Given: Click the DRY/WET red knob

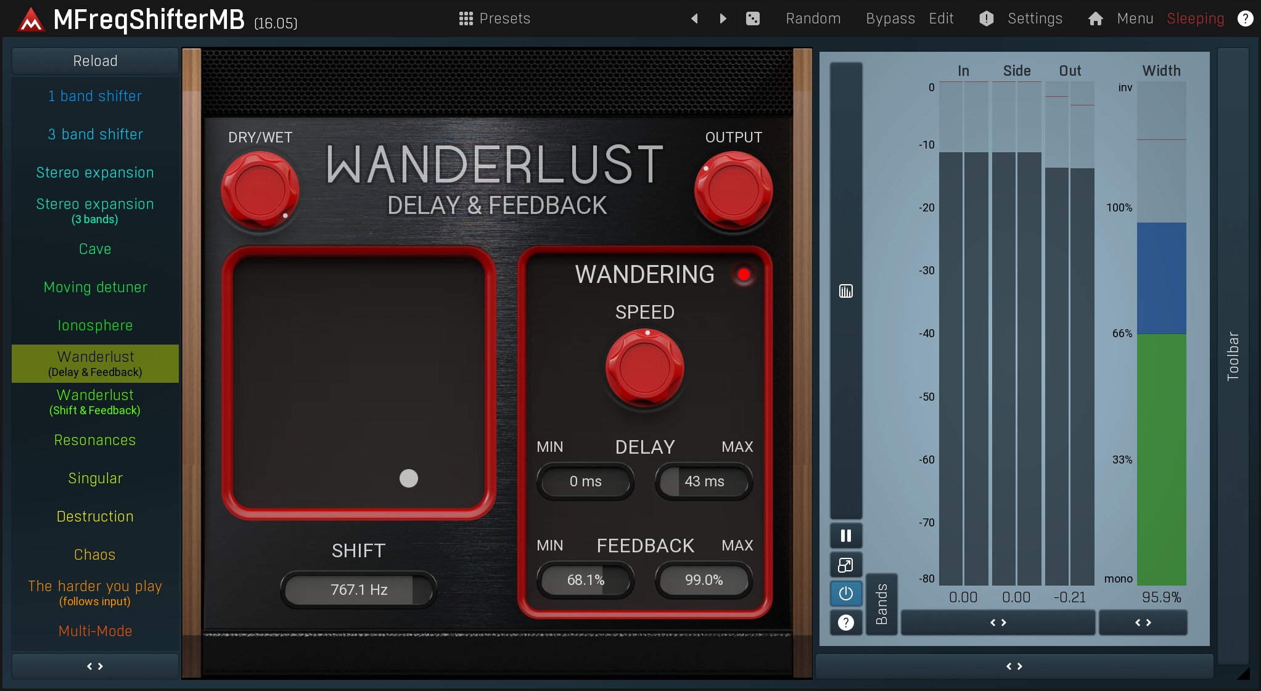Looking at the screenshot, I should [260, 190].
